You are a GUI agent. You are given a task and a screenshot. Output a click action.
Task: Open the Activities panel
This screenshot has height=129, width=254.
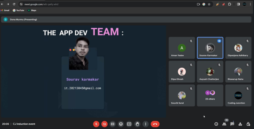240,124
